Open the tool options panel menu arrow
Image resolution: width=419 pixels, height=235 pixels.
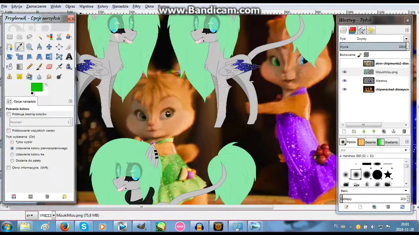[70, 101]
